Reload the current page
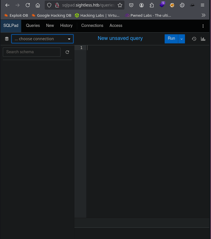Screen dimensions: 211x239 point(28,5)
